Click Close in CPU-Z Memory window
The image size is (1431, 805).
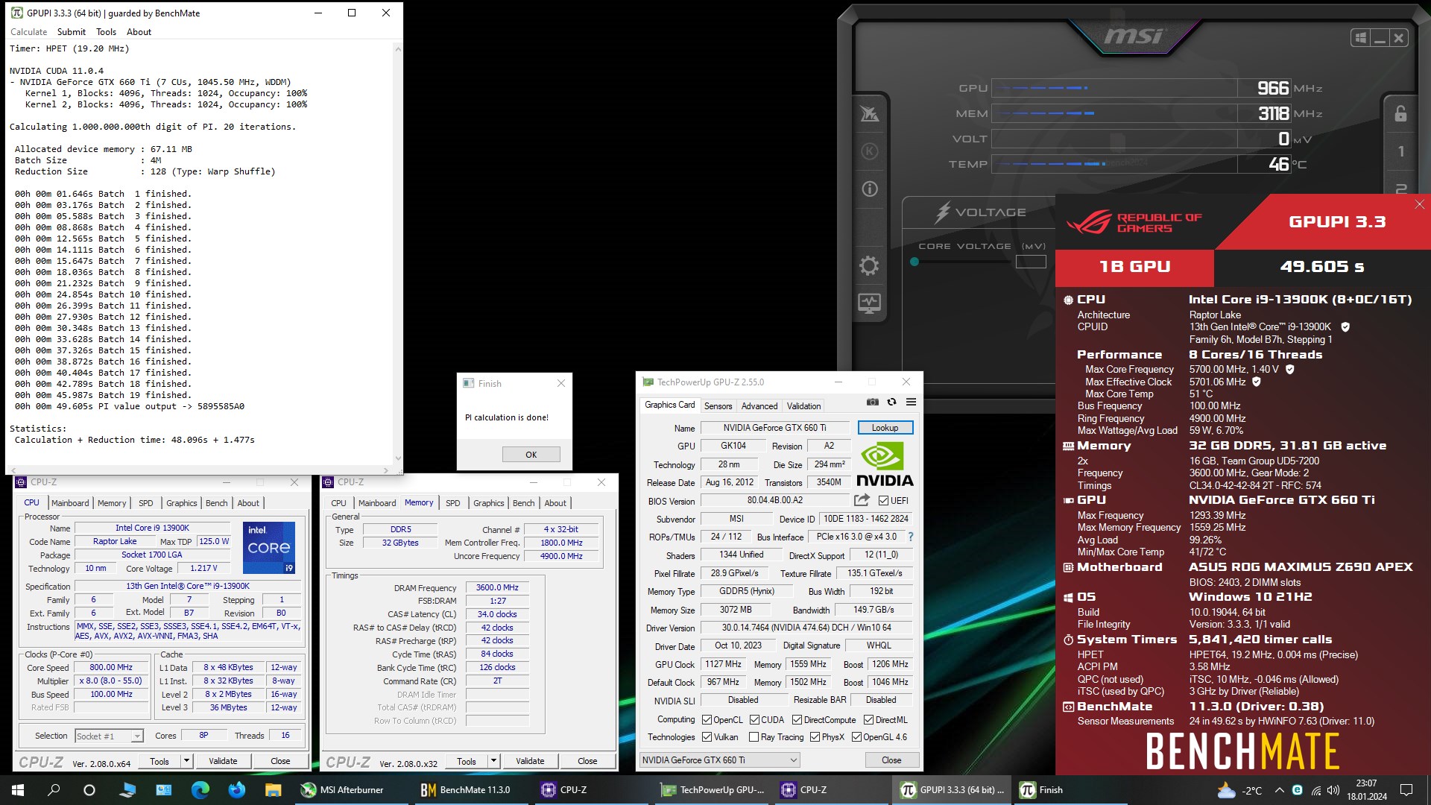tap(587, 761)
